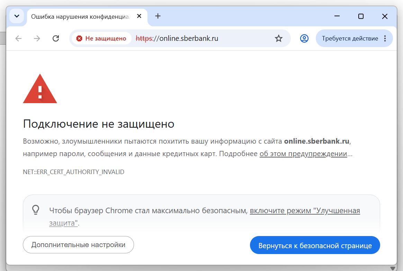Open the tab search dropdown chevron
Image resolution: width=403 pixels, height=271 pixels.
tap(17, 16)
